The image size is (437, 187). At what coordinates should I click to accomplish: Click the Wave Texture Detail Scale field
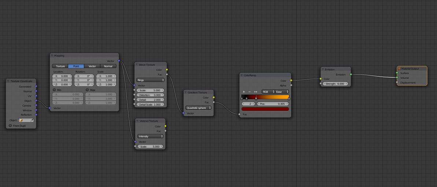(150, 104)
